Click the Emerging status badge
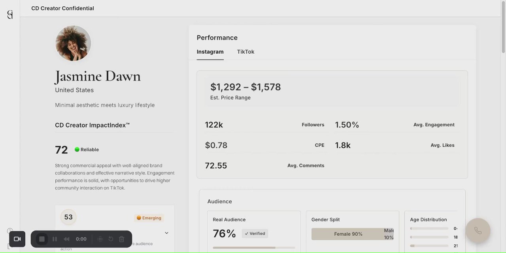The image size is (506, 253). coord(149,218)
